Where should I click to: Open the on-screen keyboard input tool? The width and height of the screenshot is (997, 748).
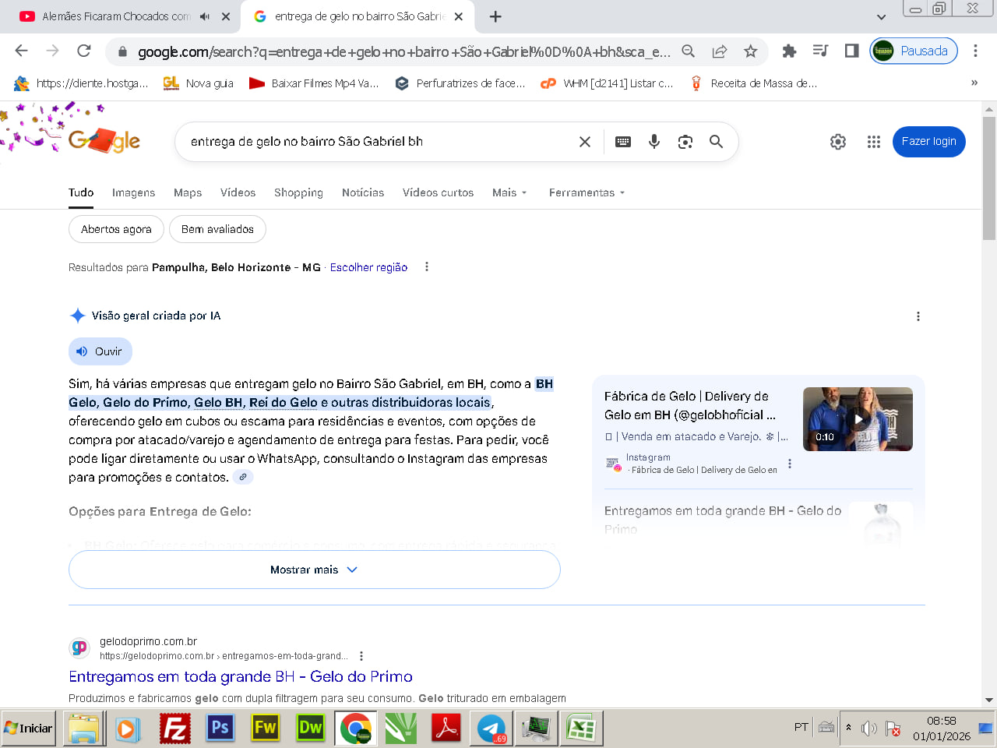pos(623,141)
